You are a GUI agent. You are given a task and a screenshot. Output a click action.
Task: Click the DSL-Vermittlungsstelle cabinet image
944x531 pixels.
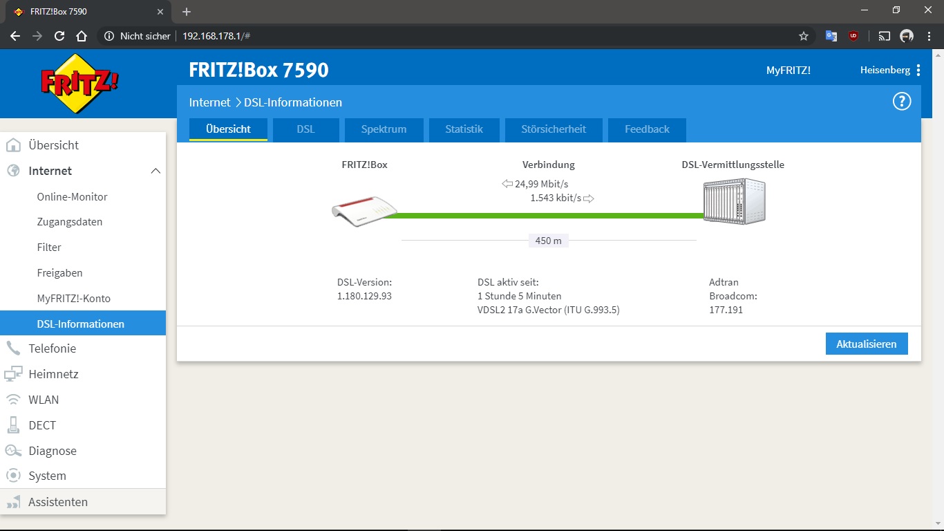pyautogui.click(x=735, y=201)
